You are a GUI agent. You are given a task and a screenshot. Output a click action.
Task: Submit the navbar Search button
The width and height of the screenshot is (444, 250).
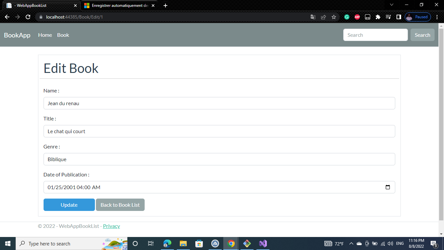click(423, 35)
